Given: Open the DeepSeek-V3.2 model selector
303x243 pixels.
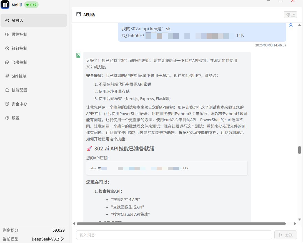Looking at the screenshot, I should click(47, 239).
